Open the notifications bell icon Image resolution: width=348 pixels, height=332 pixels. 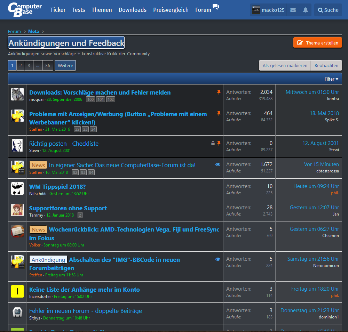click(306, 10)
